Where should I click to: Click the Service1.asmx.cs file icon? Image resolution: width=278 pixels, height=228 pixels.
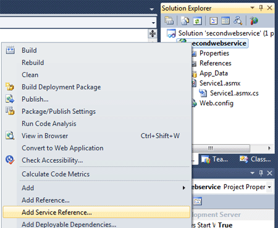tap(203, 93)
